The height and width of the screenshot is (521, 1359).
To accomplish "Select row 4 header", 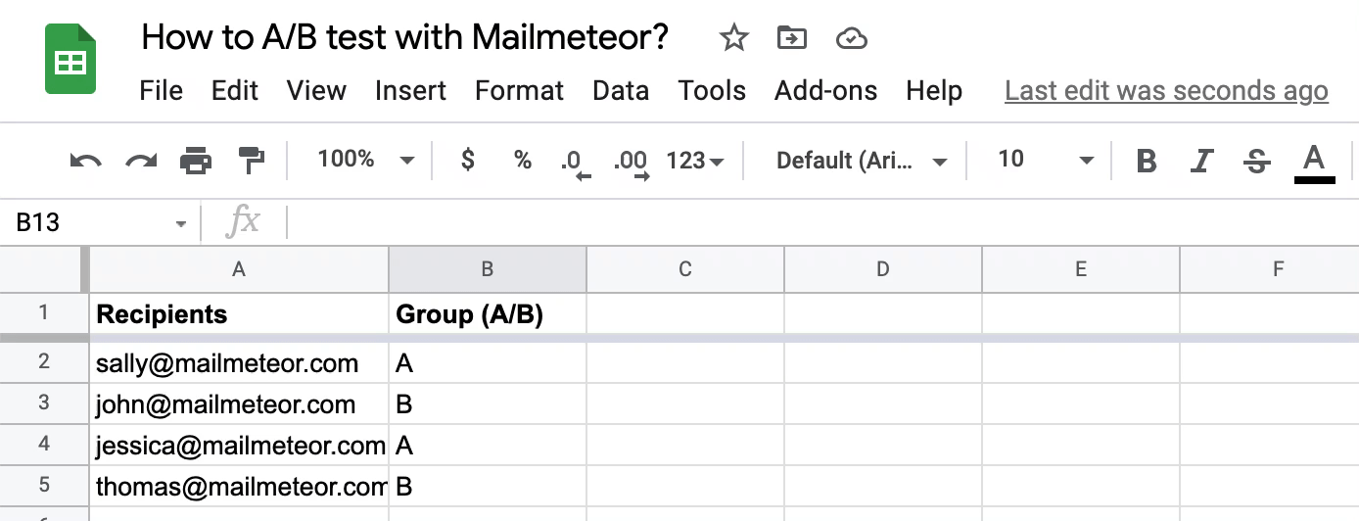I will tap(43, 445).
